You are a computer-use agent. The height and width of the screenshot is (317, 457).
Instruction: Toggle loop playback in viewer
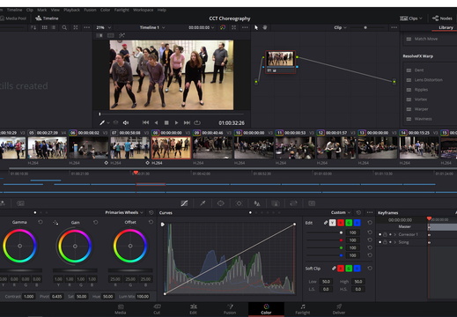(x=197, y=122)
